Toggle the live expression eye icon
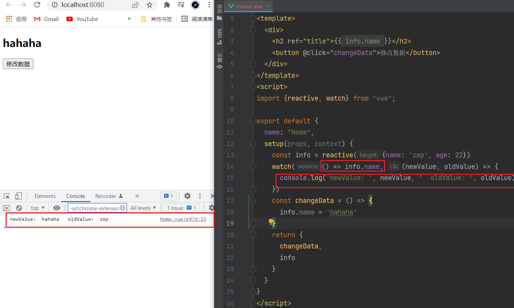514x308 pixels. tap(57, 208)
